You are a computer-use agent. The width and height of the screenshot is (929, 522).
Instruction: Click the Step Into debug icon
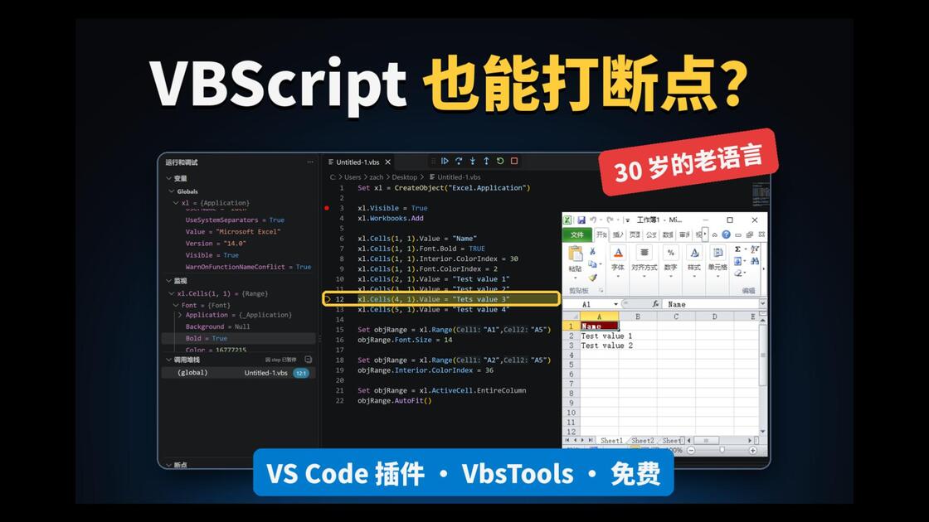472,161
